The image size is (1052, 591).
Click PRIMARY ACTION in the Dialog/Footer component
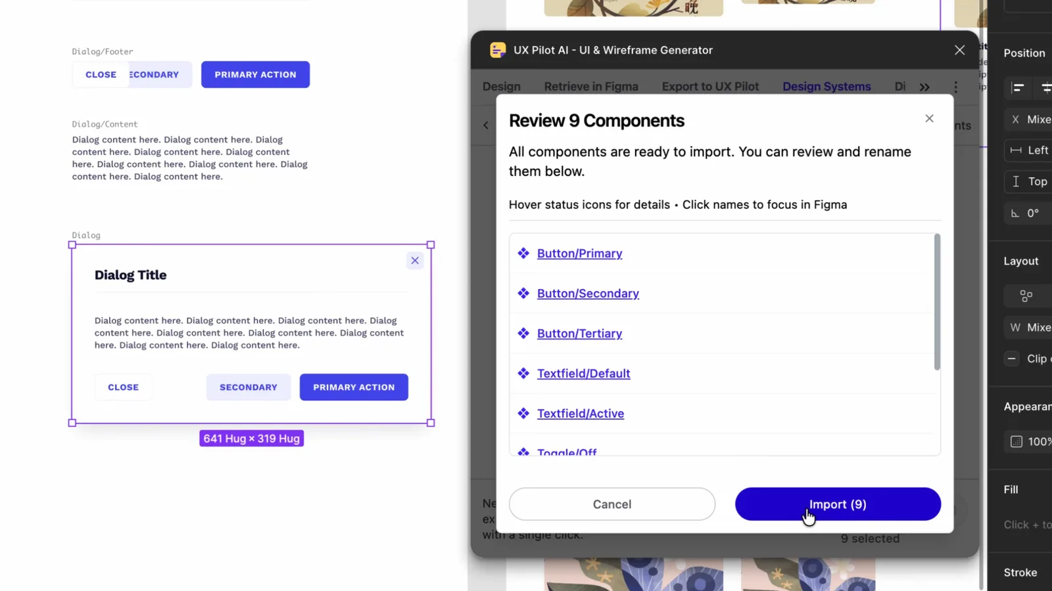coord(255,74)
